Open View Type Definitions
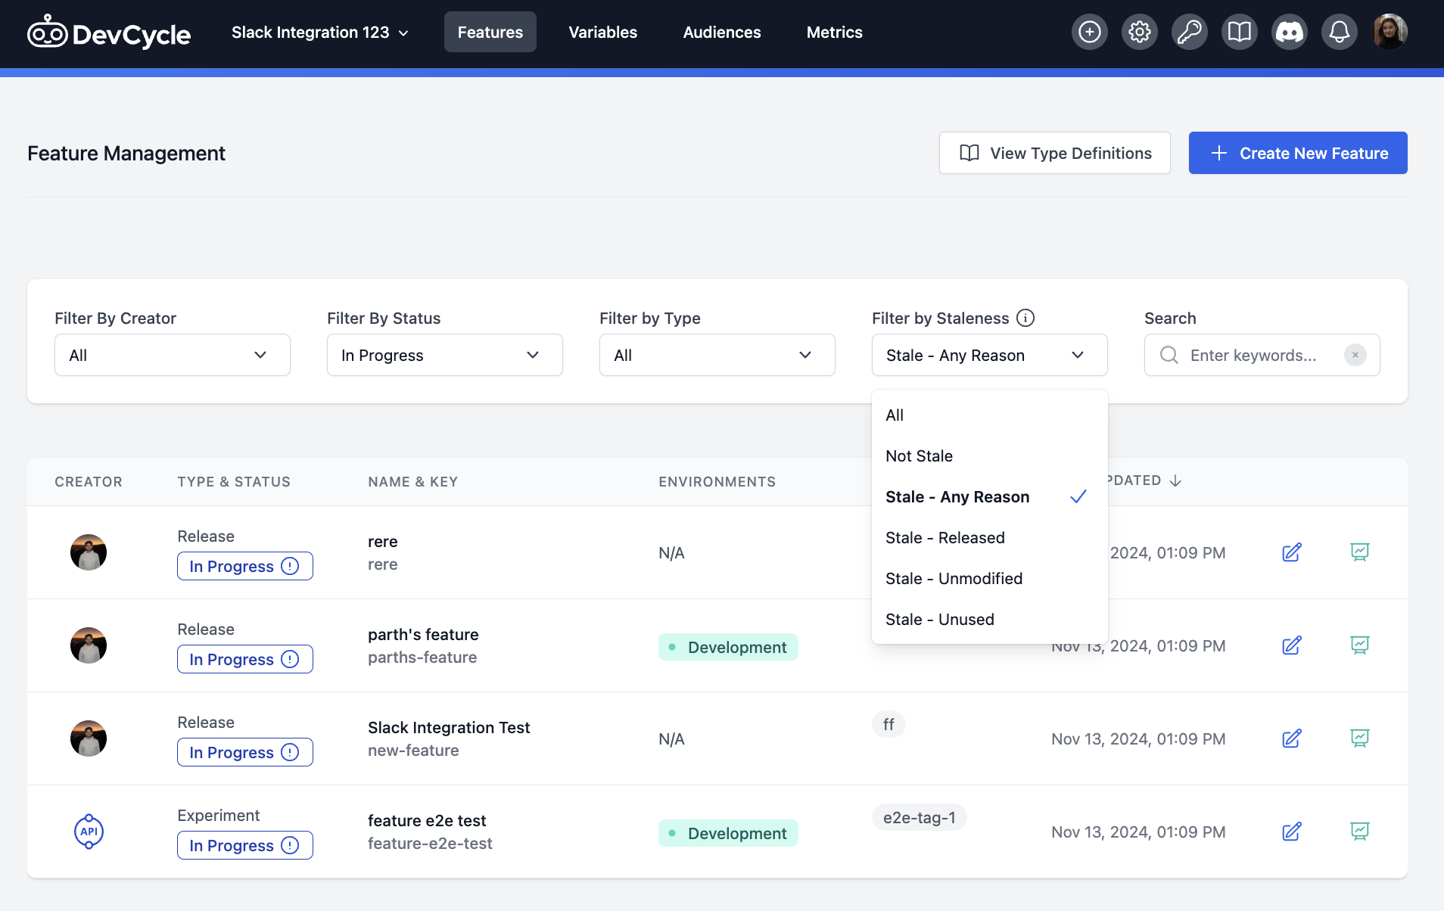The height and width of the screenshot is (911, 1444). pyautogui.click(x=1054, y=153)
